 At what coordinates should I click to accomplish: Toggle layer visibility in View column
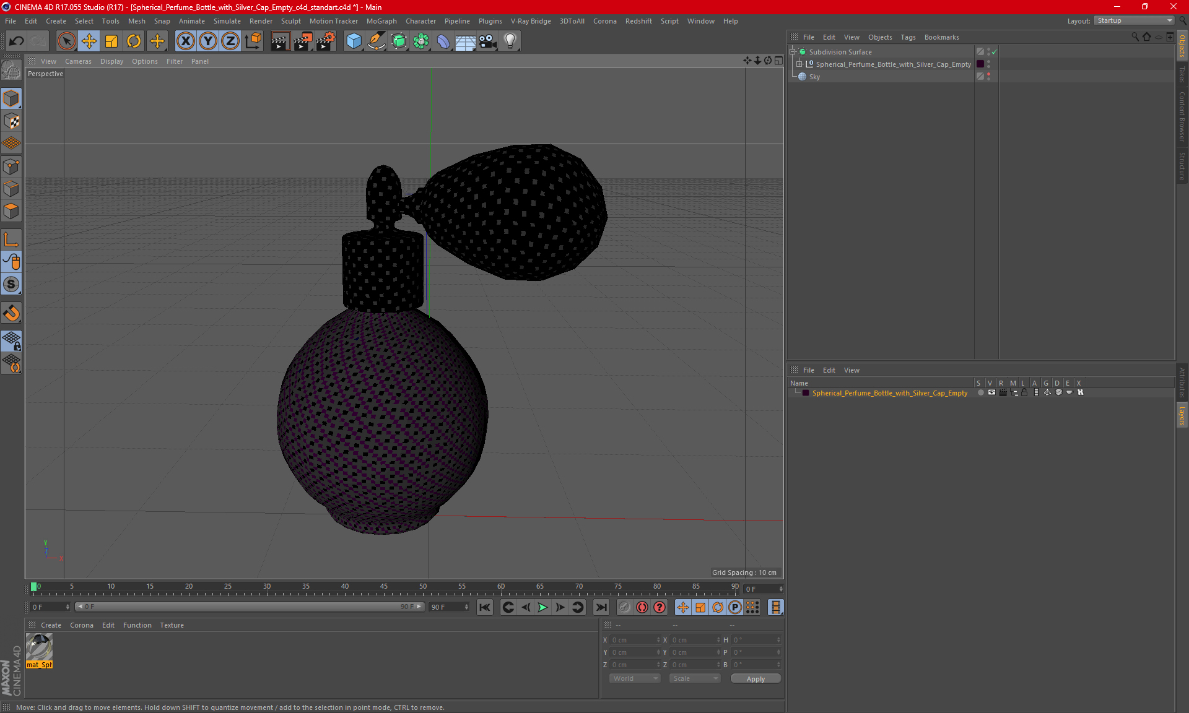991,392
